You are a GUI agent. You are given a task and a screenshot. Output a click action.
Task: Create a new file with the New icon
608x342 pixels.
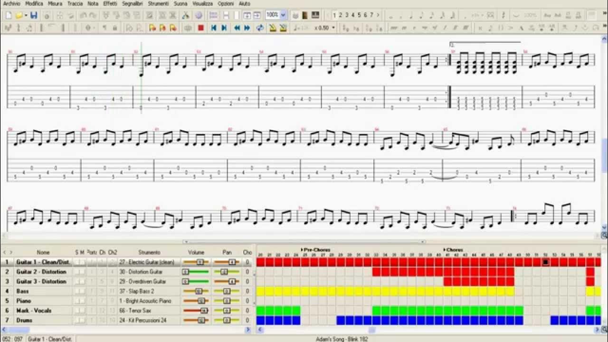click(x=8, y=15)
